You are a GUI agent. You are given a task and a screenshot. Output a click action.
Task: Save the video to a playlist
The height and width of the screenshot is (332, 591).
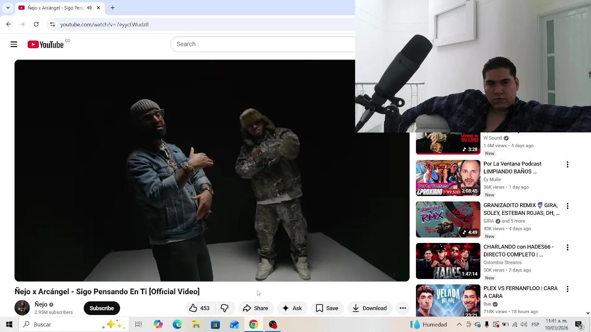click(x=327, y=308)
